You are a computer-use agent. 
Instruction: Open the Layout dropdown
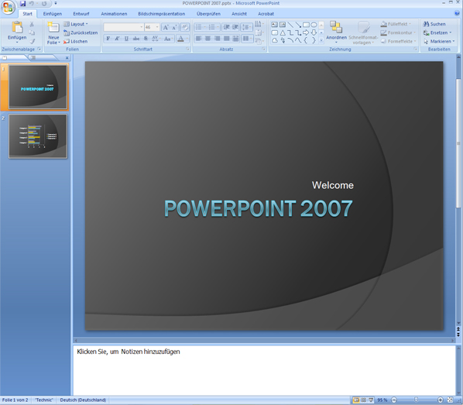coord(76,24)
